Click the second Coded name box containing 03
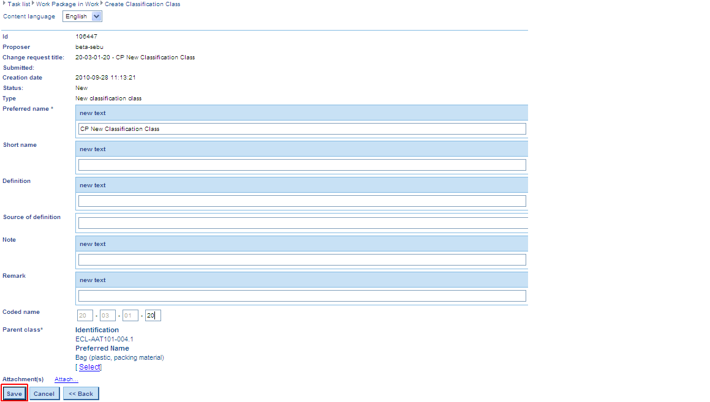The image size is (710, 402). tap(108, 316)
